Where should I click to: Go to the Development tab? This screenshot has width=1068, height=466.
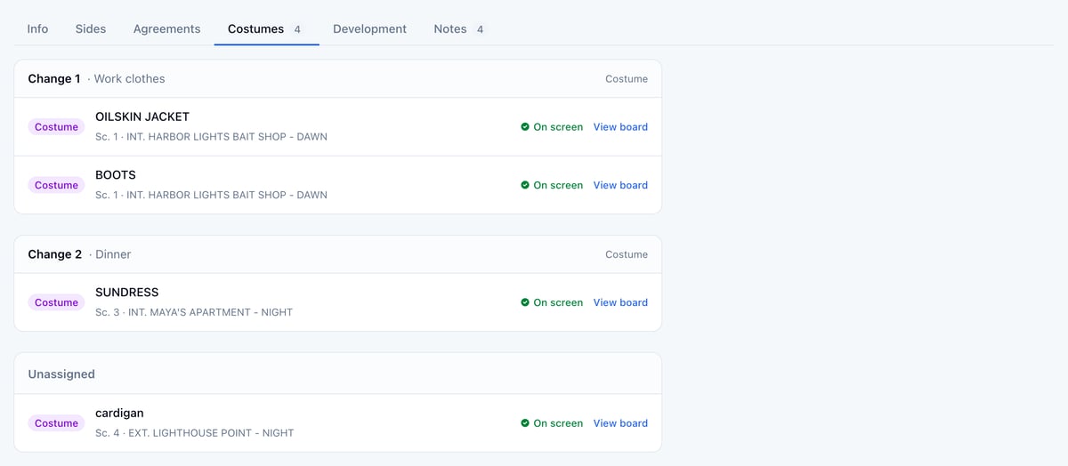369,28
